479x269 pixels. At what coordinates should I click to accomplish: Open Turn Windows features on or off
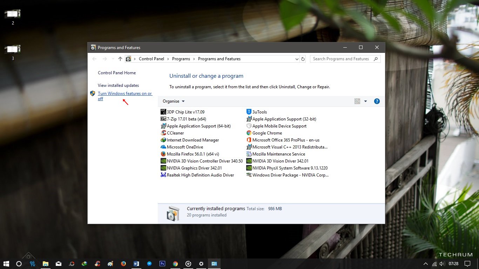point(125,96)
